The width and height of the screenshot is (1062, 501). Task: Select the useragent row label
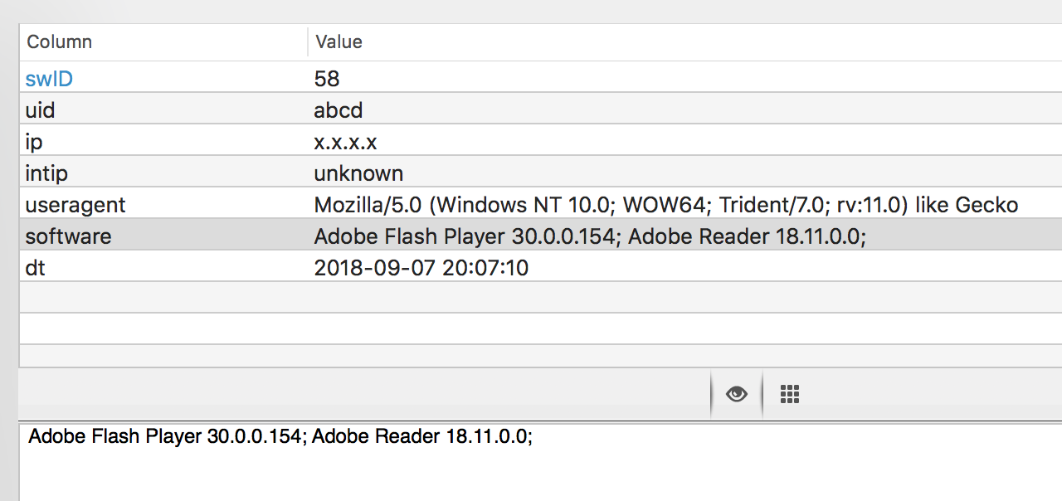(76, 205)
